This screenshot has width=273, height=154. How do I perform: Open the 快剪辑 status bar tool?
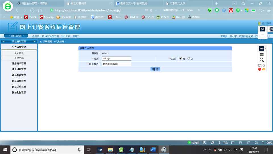193,143
